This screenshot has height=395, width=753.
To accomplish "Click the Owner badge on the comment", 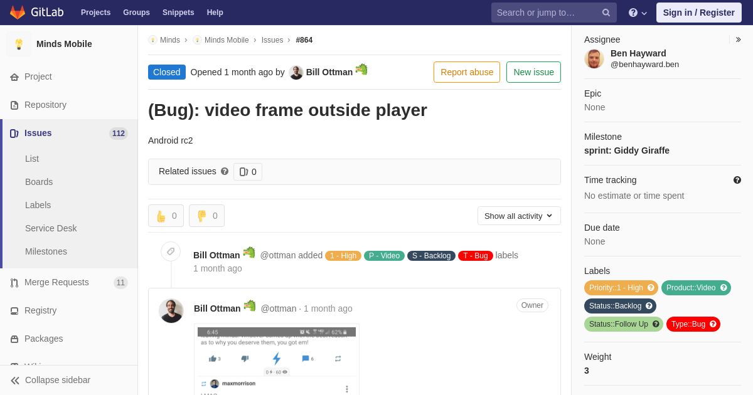I will pyautogui.click(x=532, y=305).
